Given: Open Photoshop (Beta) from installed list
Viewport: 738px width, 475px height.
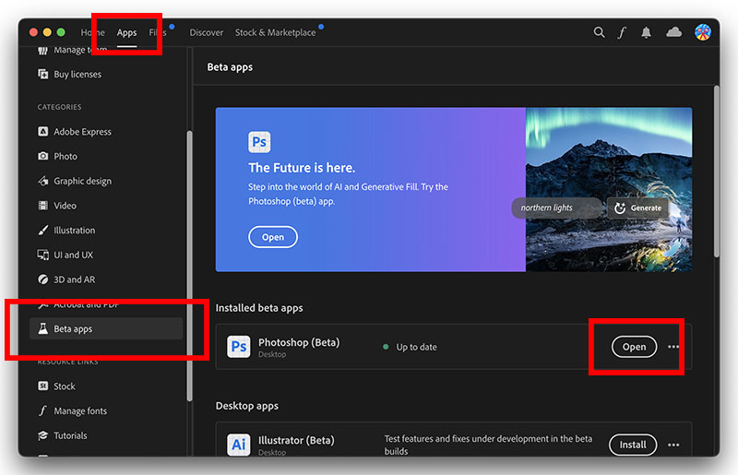Looking at the screenshot, I should coord(634,347).
